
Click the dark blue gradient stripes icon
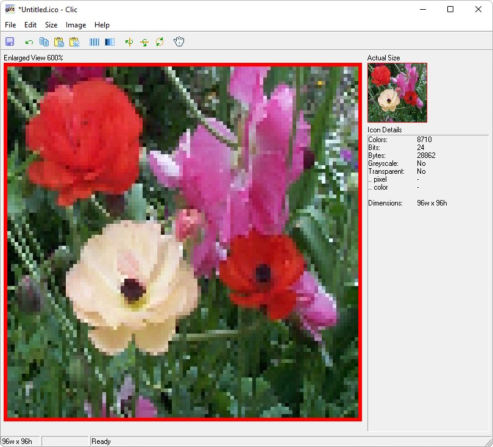tap(110, 42)
